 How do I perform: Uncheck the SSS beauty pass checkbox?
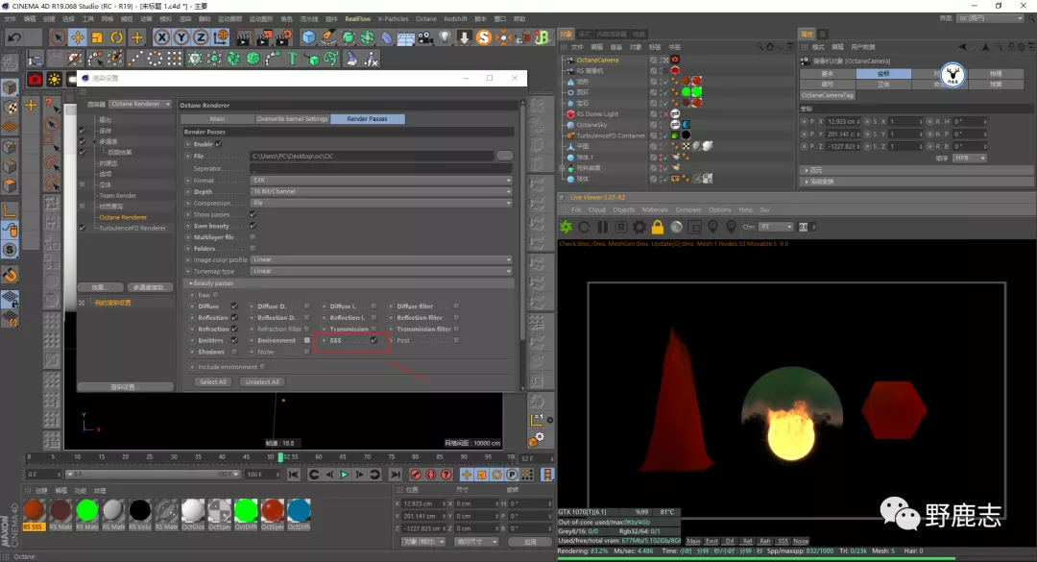[x=374, y=340]
